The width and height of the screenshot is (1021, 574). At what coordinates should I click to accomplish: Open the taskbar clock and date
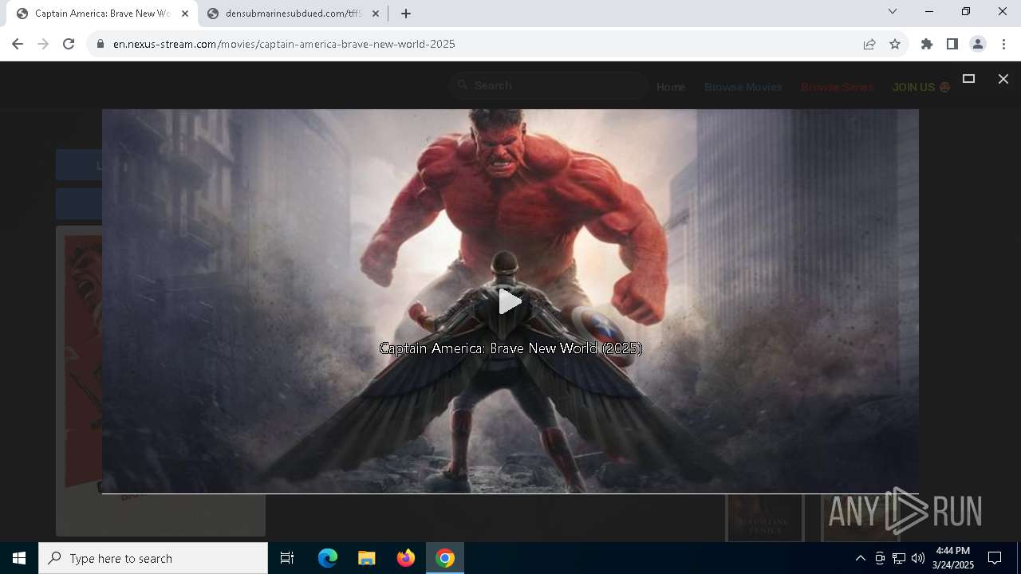(x=953, y=558)
